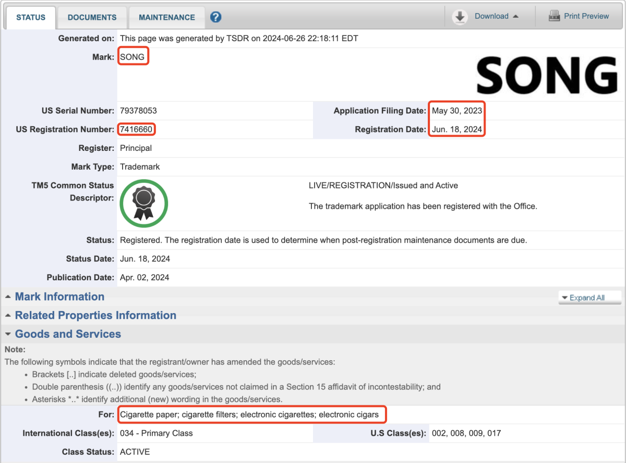Click the serial number 79378053
This screenshot has width=626, height=463.
click(138, 111)
